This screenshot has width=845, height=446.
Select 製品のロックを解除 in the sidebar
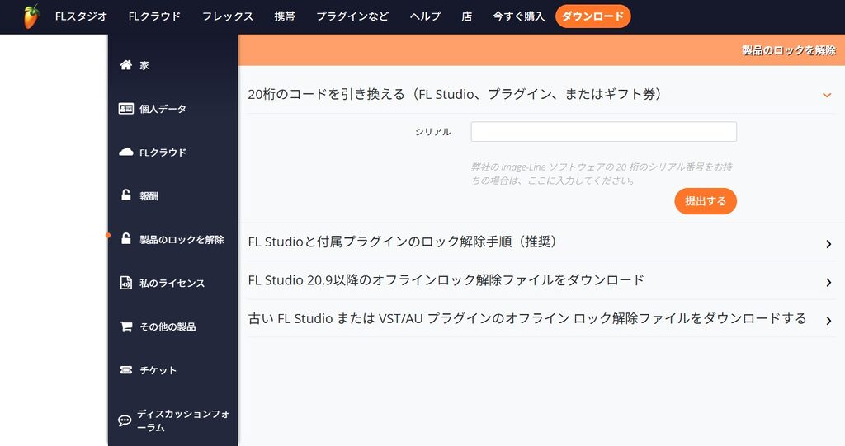point(182,240)
